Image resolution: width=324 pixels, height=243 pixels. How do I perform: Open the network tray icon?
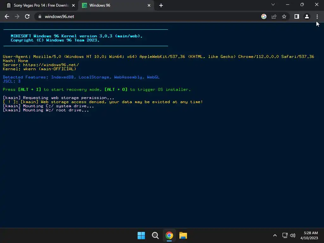point(285,235)
